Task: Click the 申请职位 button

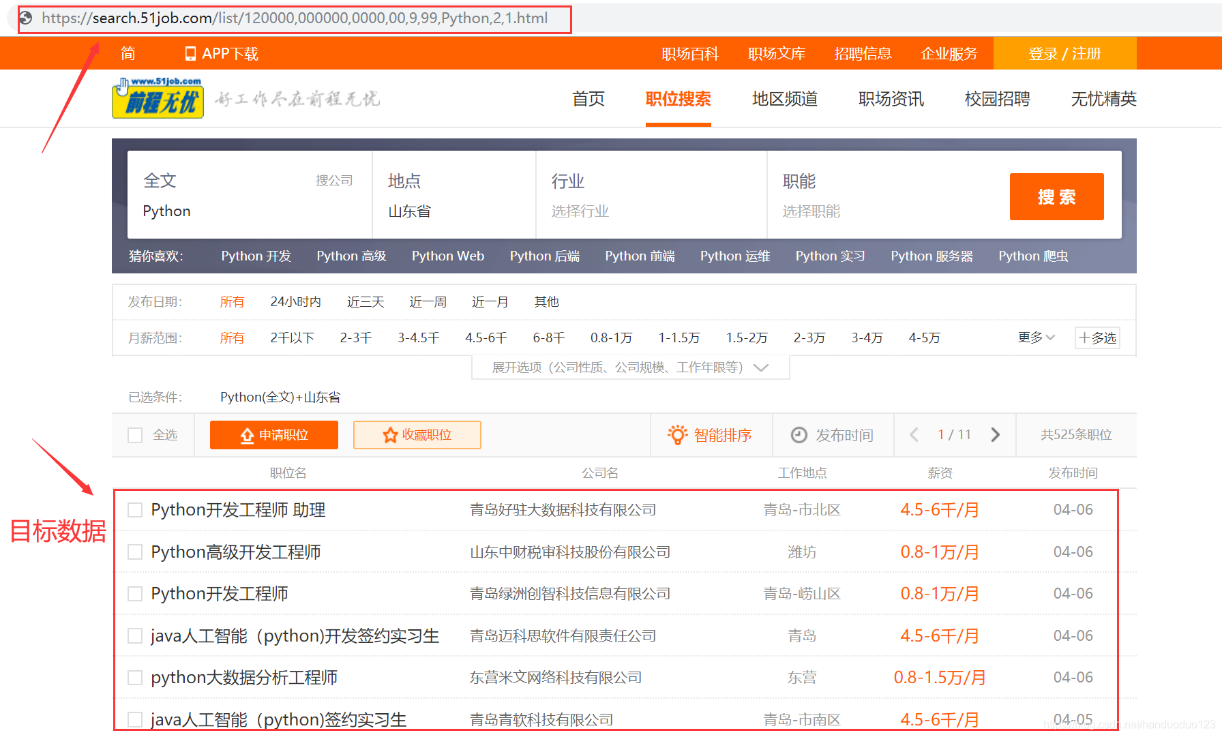Action: pos(274,435)
